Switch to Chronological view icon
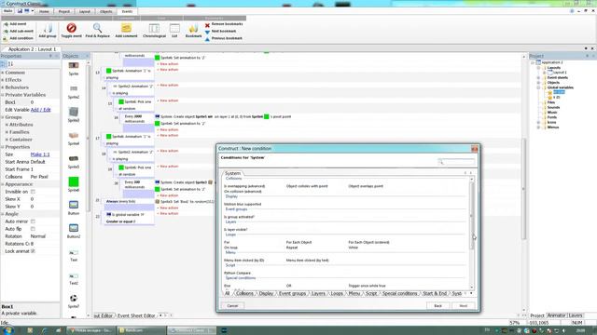 click(154, 28)
